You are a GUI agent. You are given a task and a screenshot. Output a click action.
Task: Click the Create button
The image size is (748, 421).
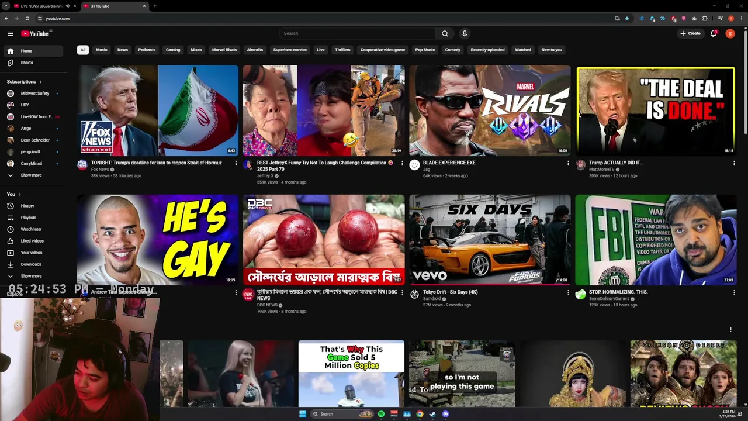point(690,33)
